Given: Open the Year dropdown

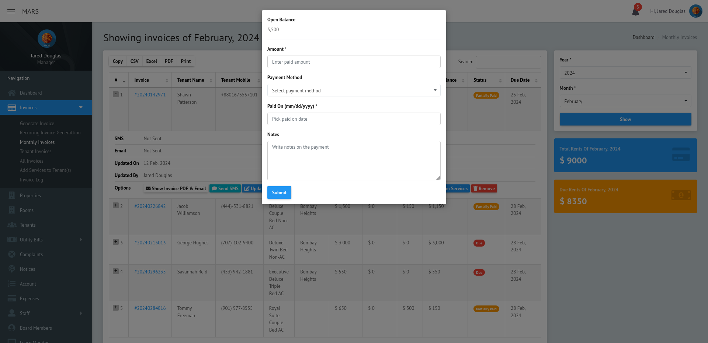Looking at the screenshot, I should (x=625, y=73).
